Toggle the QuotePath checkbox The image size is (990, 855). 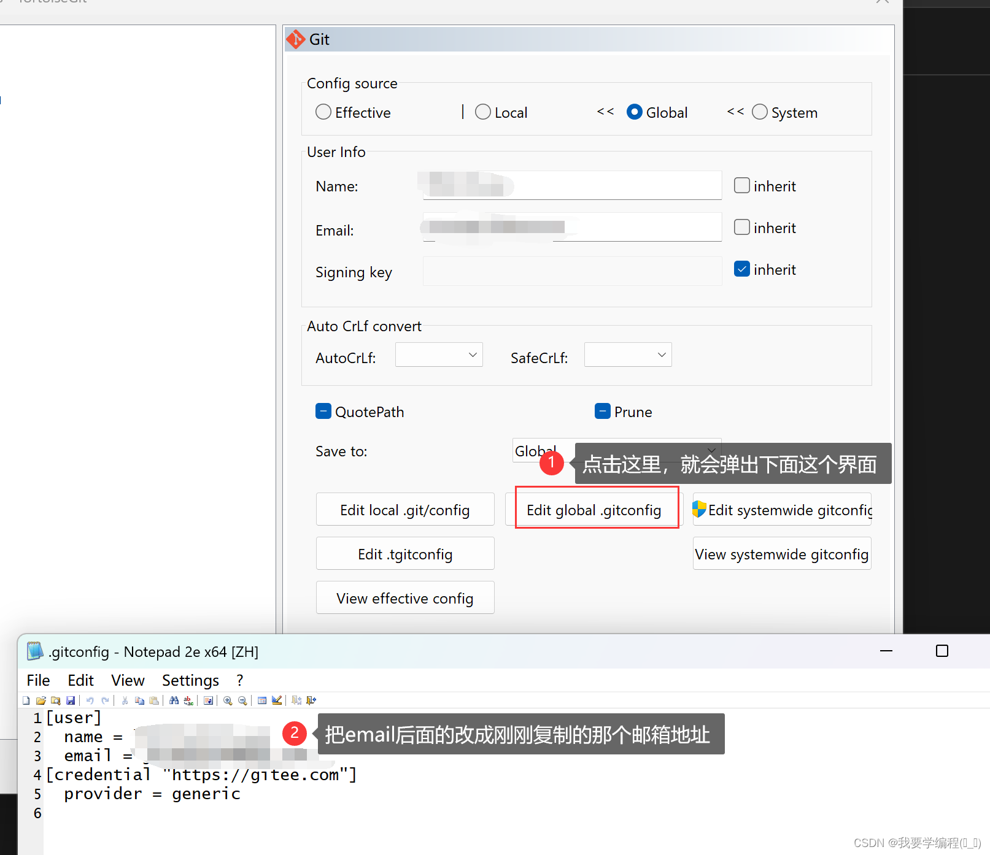323,411
